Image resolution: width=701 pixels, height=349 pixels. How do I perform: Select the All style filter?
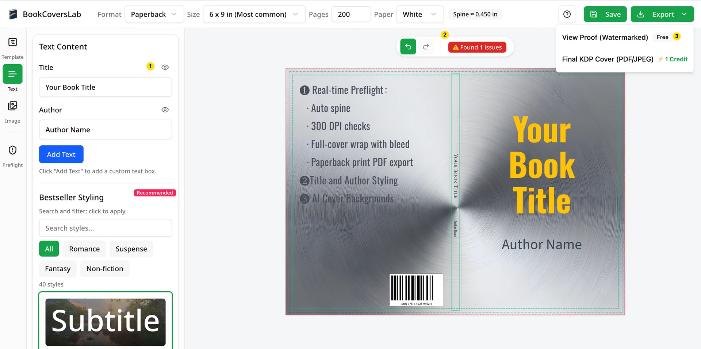click(x=49, y=249)
